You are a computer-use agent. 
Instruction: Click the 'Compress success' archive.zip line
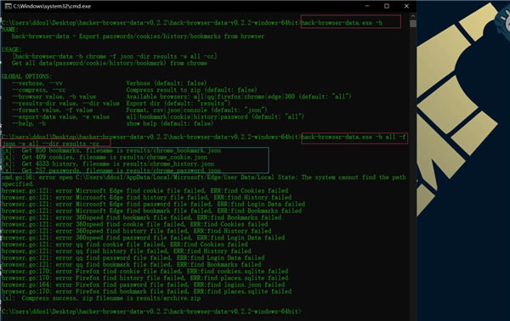[x=101, y=298]
